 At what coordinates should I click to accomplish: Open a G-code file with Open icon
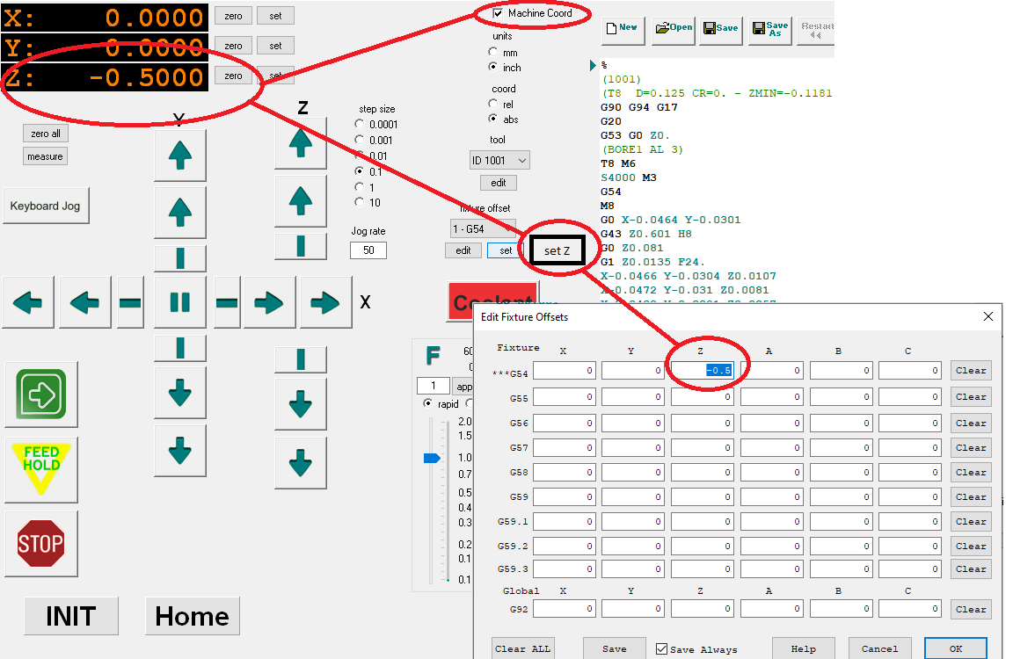tap(674, 28)
